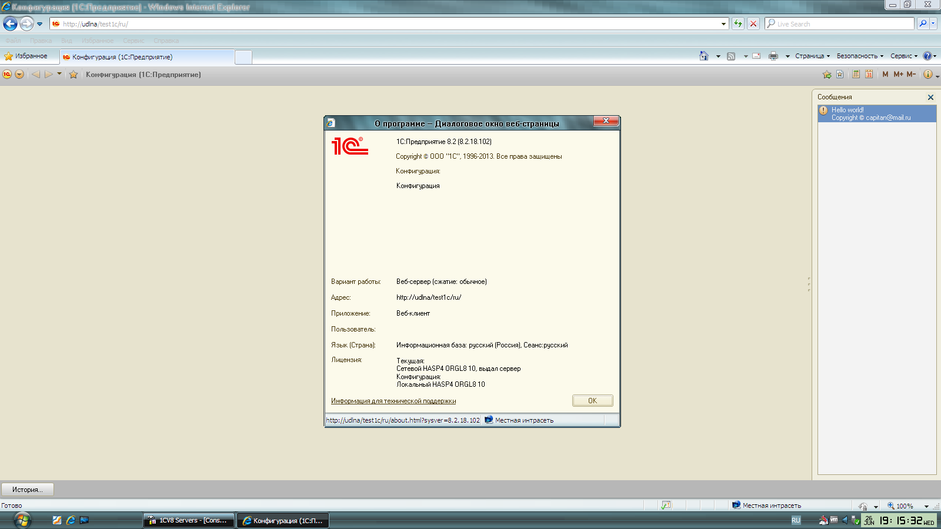Click the 100% zoom level button
The width and height of the screenshot is (941, 529).
click(x=900, y=506)
